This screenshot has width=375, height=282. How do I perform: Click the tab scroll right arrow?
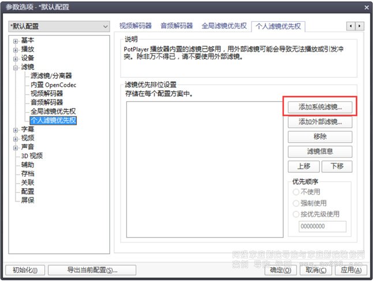click(x=359, y=26)
